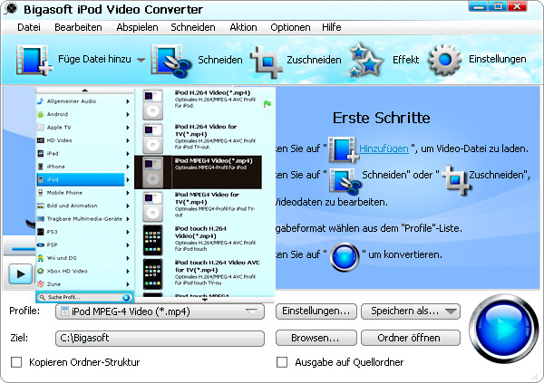The height and width of the screenshot is (383, 544).
Task: Click the Hinzufügen film icon in Erste Schritte
Action: point(343,149)
